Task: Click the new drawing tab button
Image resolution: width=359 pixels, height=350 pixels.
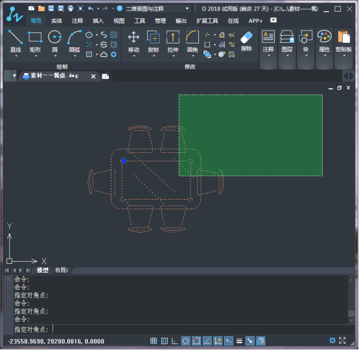Action: pos(106,76)
